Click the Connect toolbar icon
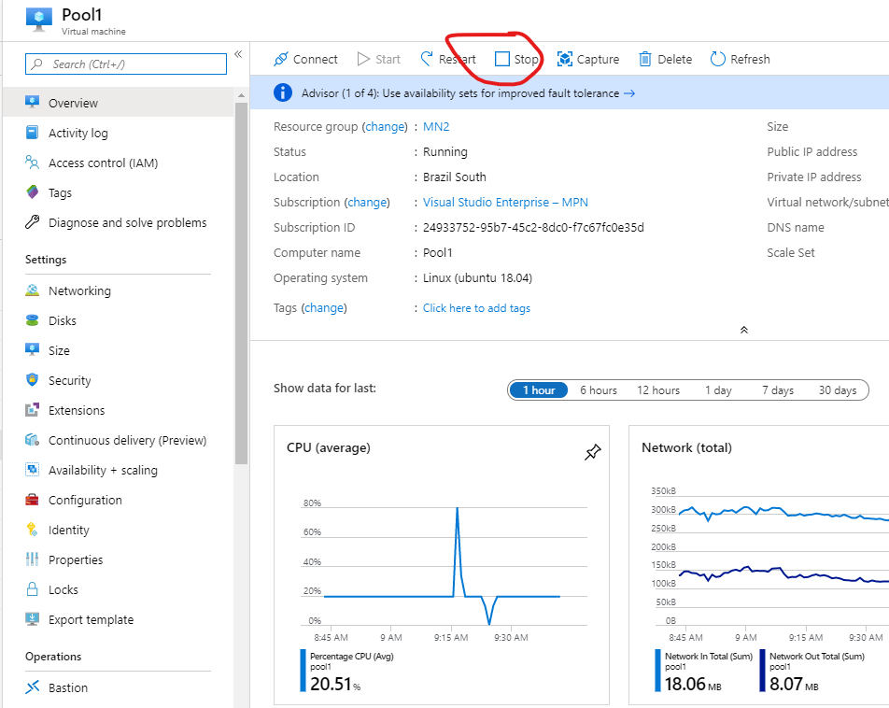 [281, 60]
